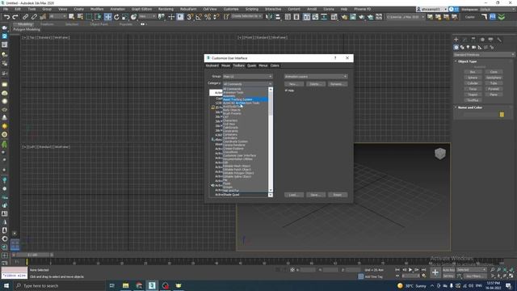Open the Create Selection Set dropdown
The image size is (517, 291).
(x=246, y=16)
